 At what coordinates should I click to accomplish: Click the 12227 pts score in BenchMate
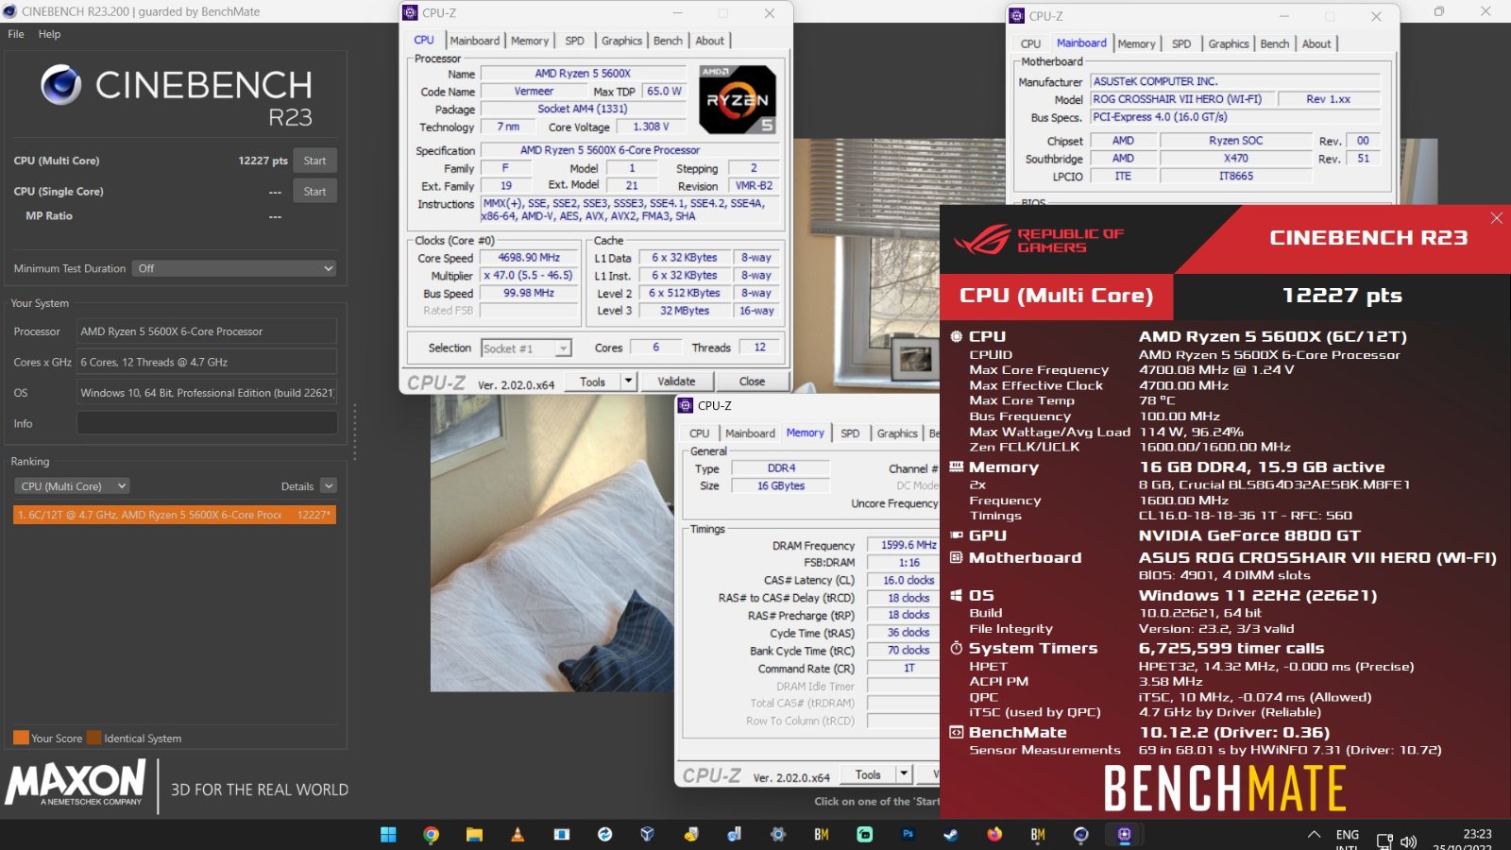1342,296
